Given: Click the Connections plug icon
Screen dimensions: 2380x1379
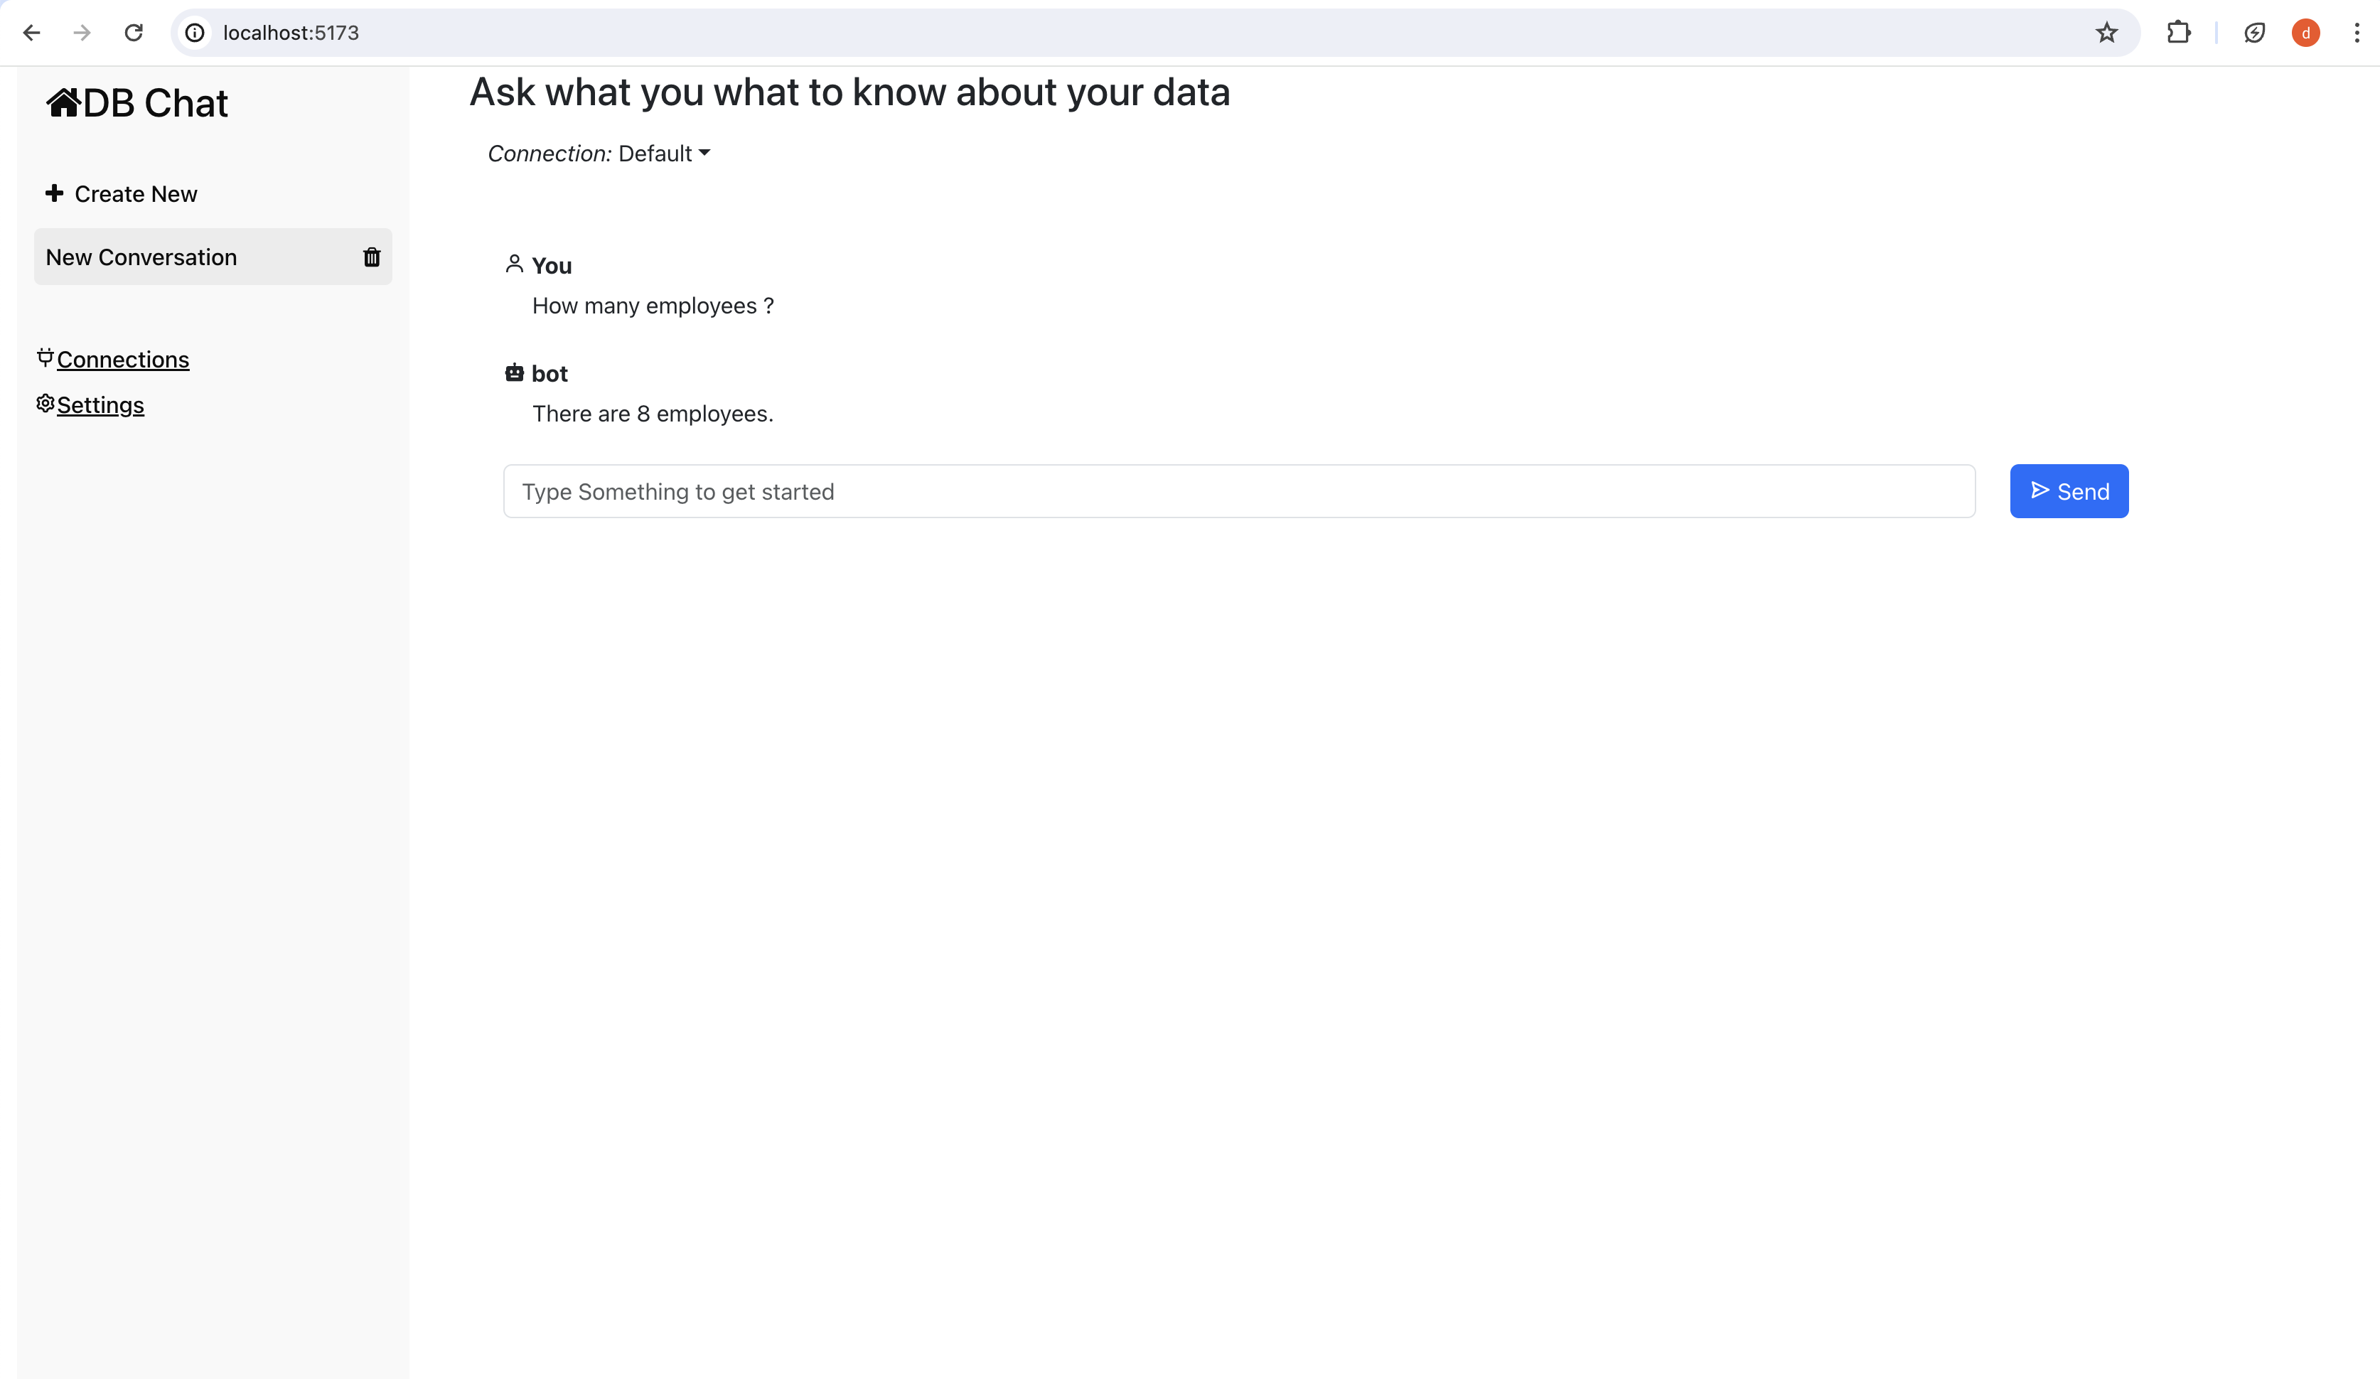Looking at the screenshot, I should pos(44,358).
